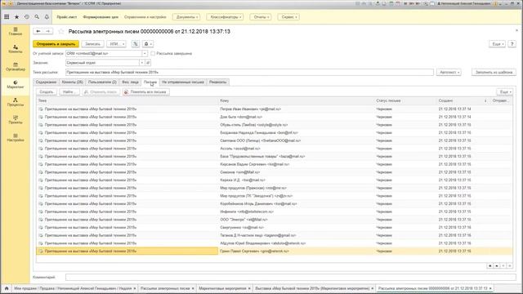The width and height of the screenshot is (523, 294).
Task: Open the Настройки section in the sidebar
Action: point(16,137)
